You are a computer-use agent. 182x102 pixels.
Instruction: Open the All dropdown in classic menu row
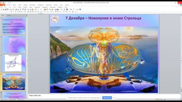tap(1, 7)
